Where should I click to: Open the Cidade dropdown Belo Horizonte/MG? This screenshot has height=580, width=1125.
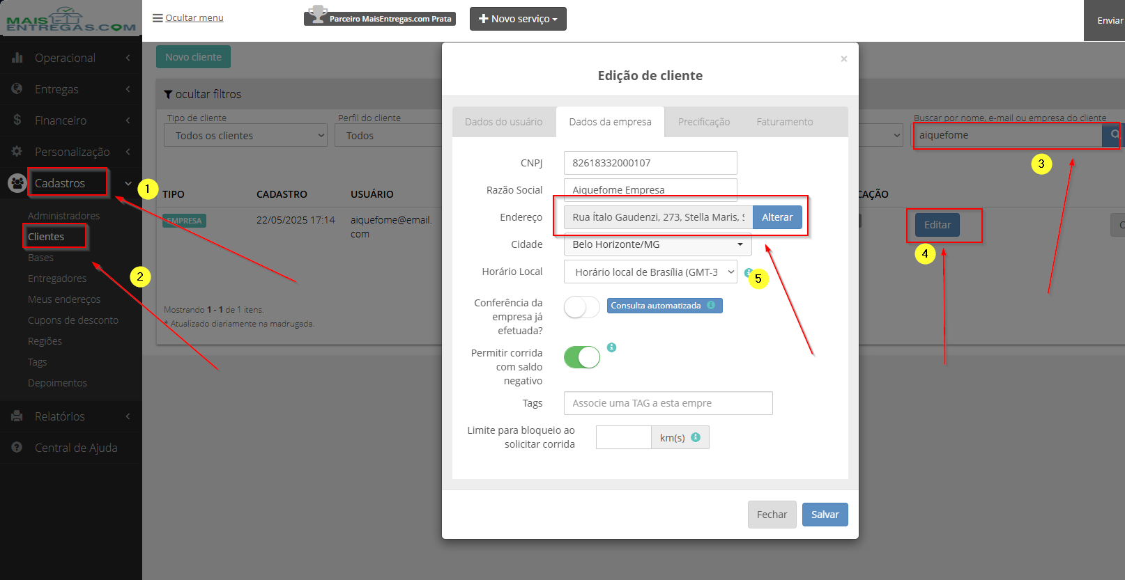coord(657,244)
